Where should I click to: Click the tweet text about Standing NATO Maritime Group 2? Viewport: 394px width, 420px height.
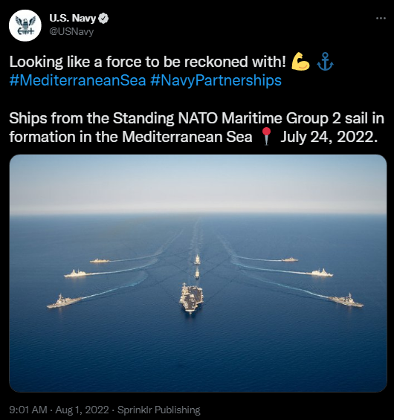point(197,128)
